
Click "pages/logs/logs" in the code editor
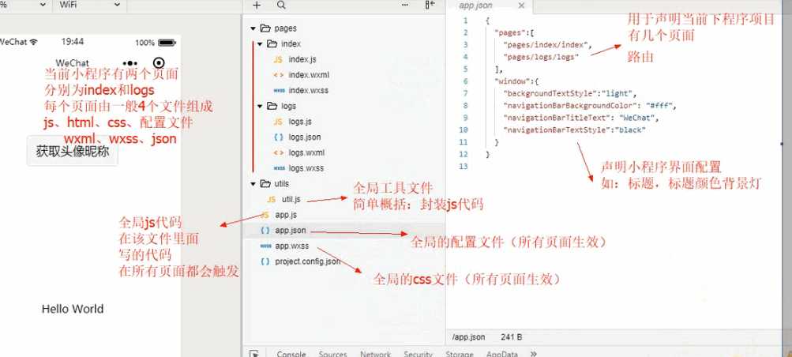pyautogui.click(x=541, y=57)
